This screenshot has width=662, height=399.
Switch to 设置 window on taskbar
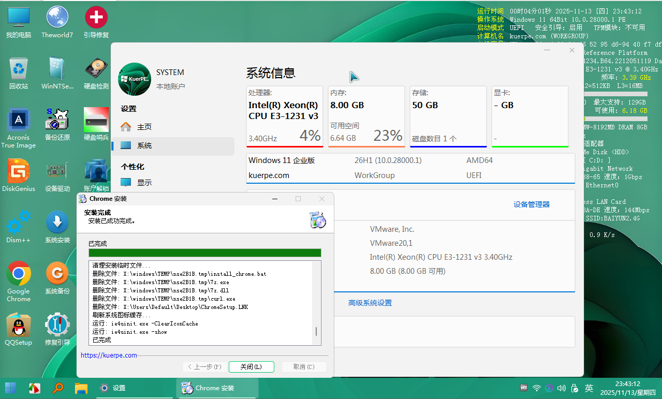coord(113,388)
